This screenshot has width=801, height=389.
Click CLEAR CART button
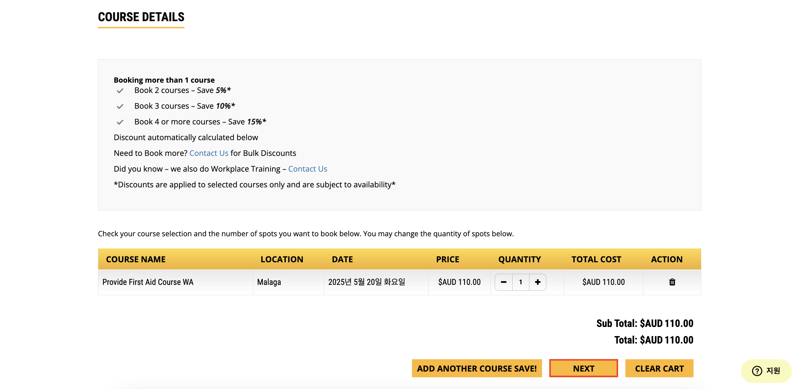(659, 368)
